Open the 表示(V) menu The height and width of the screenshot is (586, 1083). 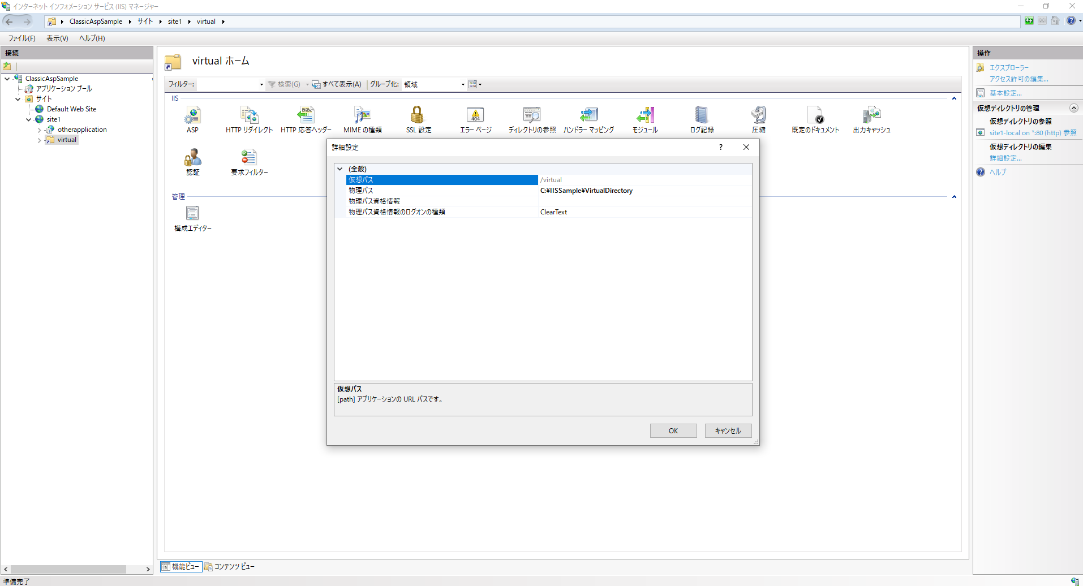pyautogui.click(x=57, y=38)
